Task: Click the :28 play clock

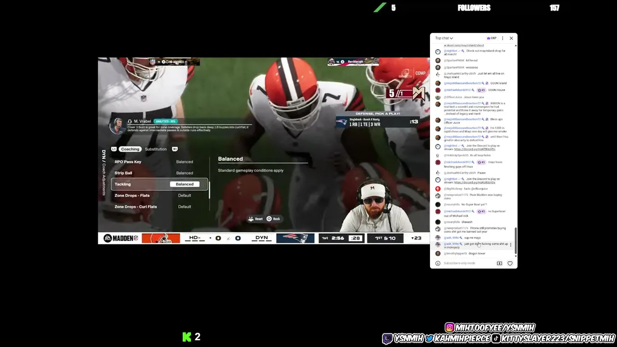Action: click(x=355, y=238)
